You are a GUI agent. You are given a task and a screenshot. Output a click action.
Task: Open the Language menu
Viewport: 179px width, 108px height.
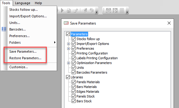coord(22,3)
